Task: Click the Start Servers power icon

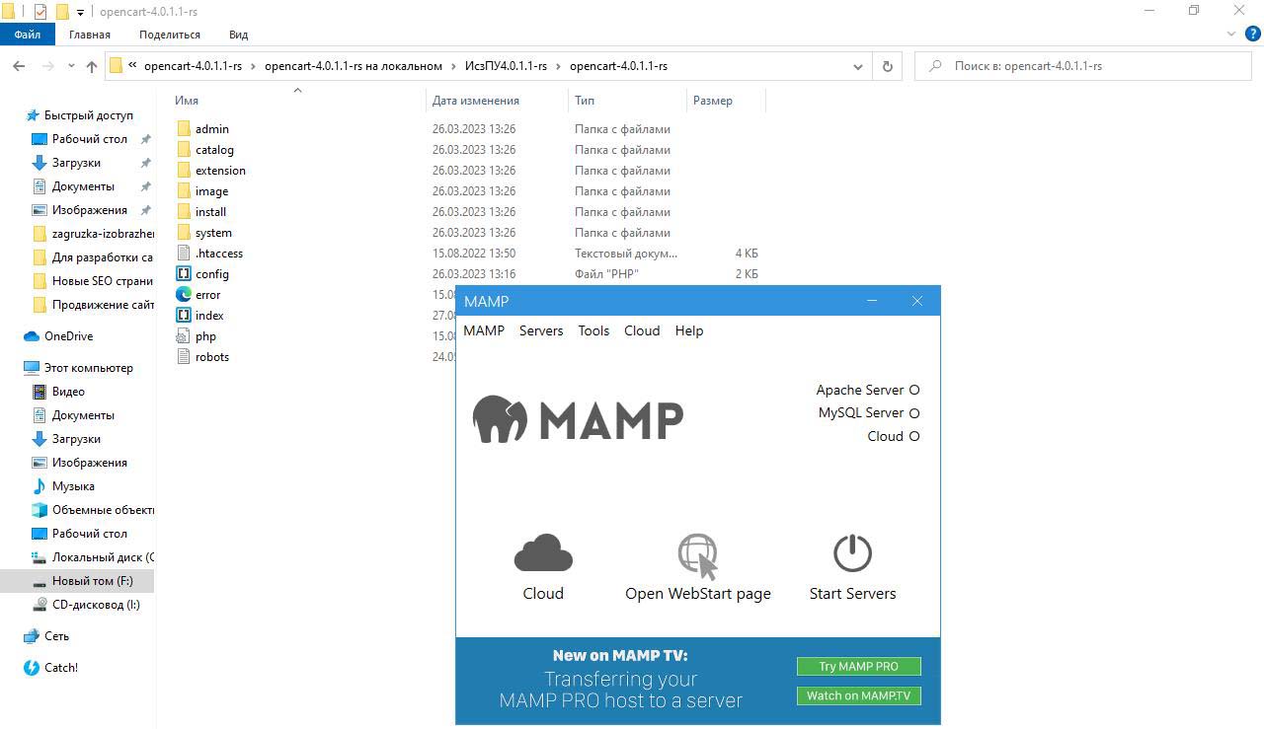Action: tap(852, 553)
